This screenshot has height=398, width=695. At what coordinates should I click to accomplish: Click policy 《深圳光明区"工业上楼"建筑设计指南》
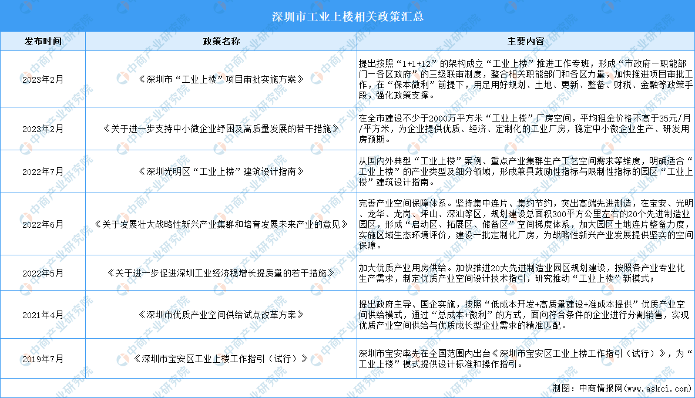pyautogui.click(x=221, y=172)
